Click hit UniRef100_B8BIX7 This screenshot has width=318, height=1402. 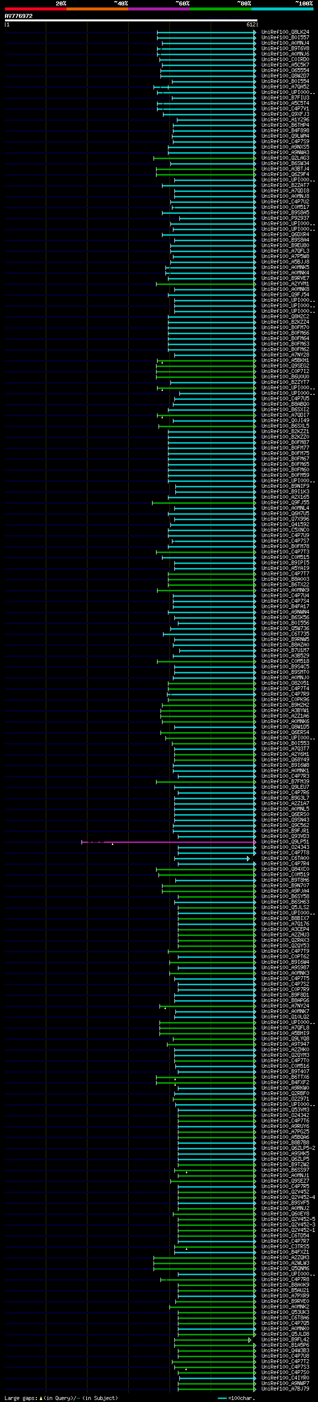pos(285,919)
